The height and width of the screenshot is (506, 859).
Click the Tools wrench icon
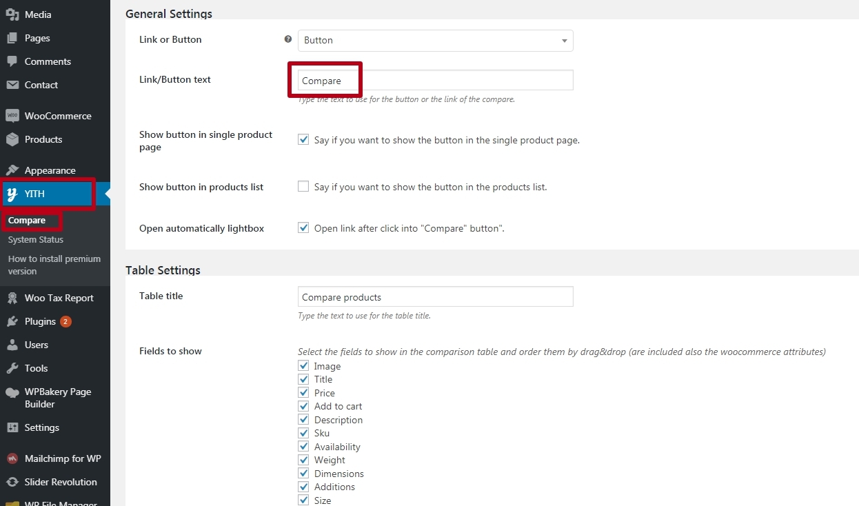pyautogui.click(x=12, y=368)
